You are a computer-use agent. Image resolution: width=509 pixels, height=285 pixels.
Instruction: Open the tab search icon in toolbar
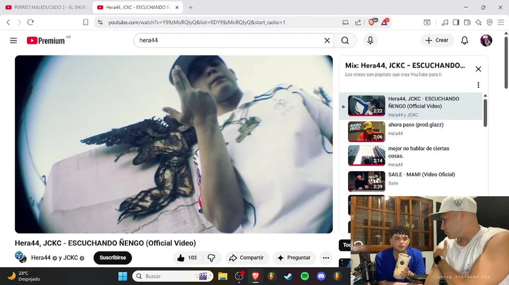coord(427,23)
